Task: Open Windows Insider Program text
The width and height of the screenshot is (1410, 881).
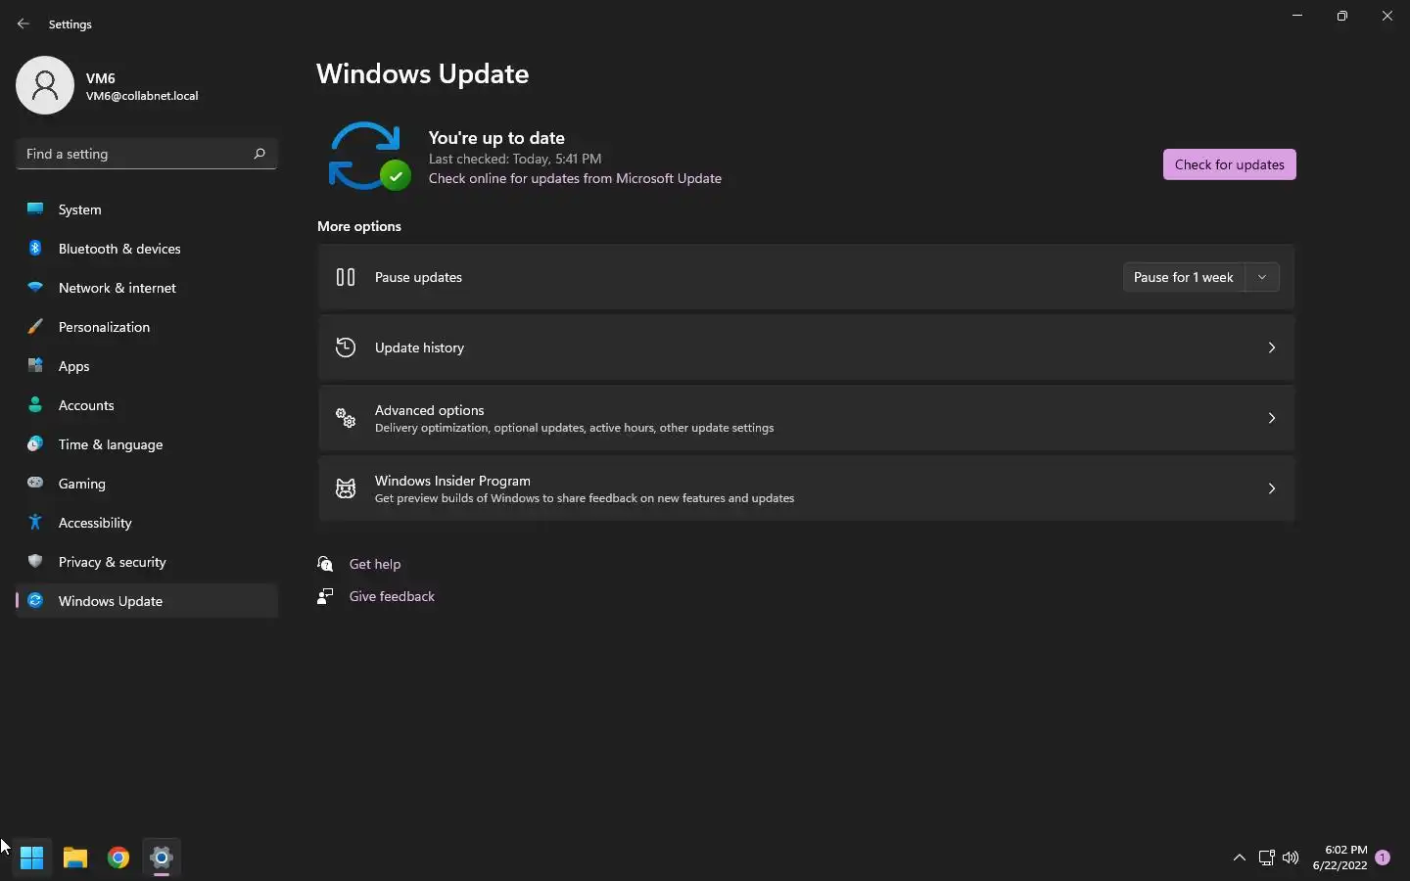Action: click(x=452, y=481)
